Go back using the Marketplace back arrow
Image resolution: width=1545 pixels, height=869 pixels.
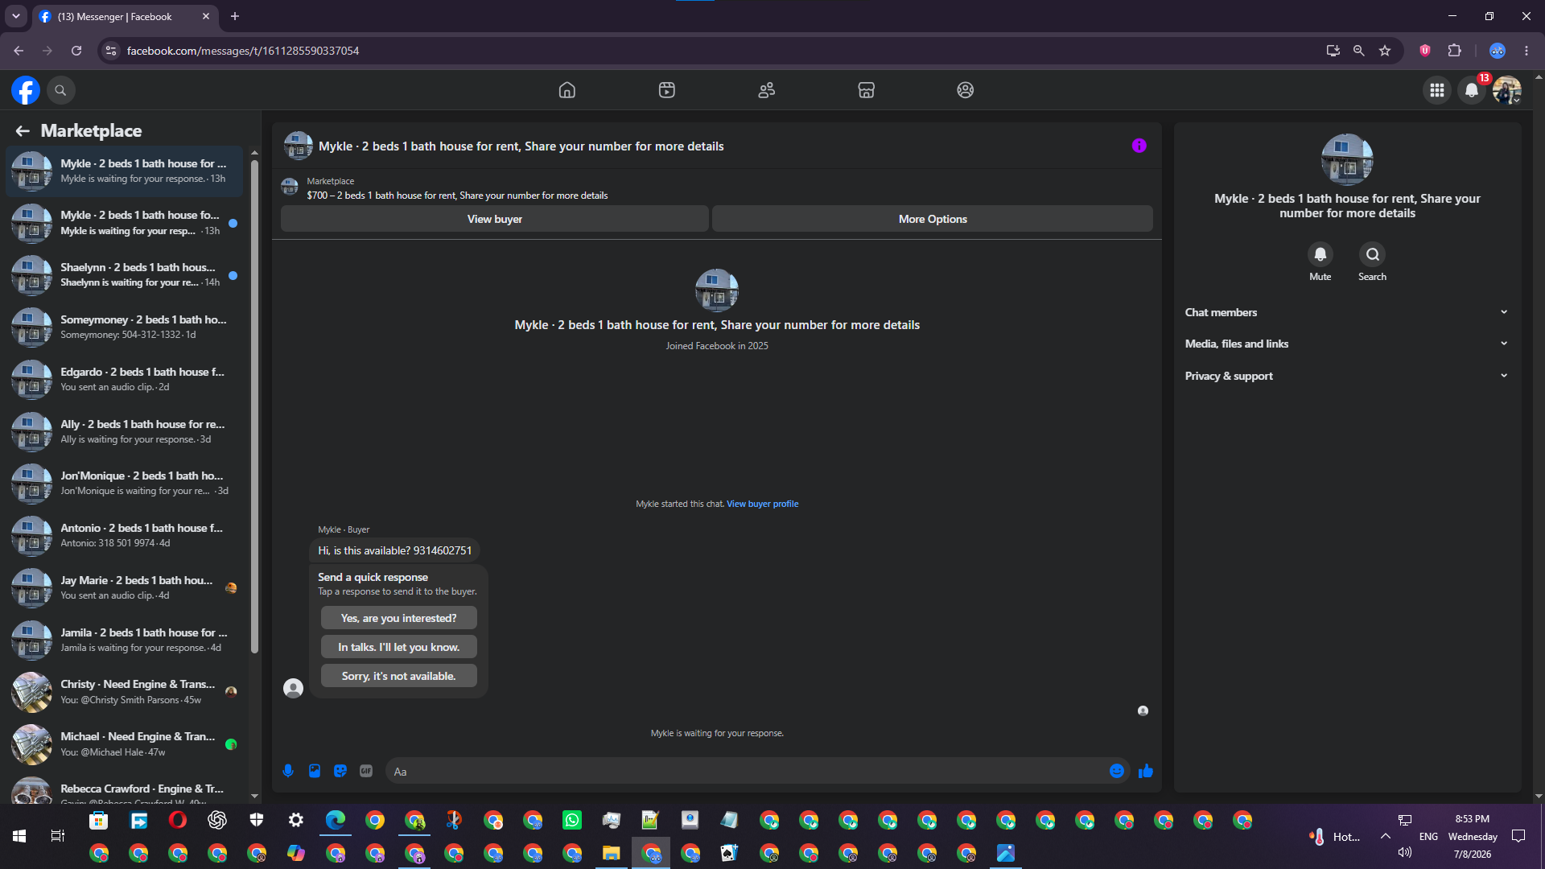click(23, 131)
